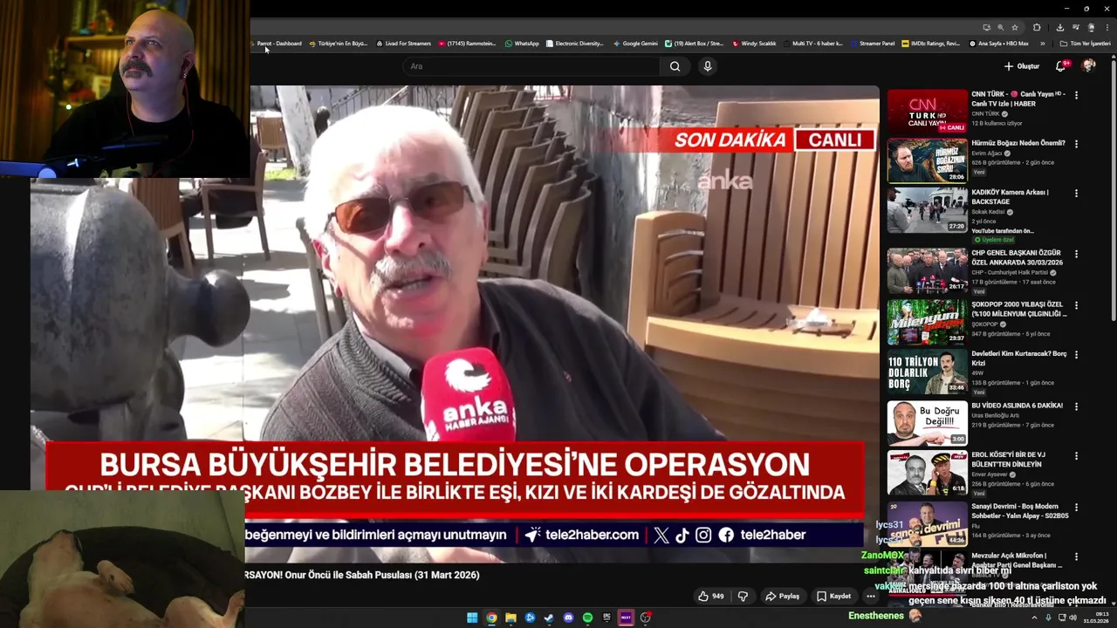Screen dimensions: 1117x628
Task: Open CHP GENEL BAŞKANI ÖZGÜR ÖZEL video title
Action: click(x=1018, y=257)
